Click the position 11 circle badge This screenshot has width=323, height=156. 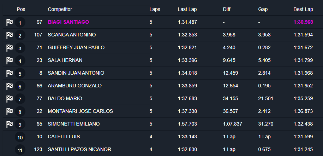(20, 150)
